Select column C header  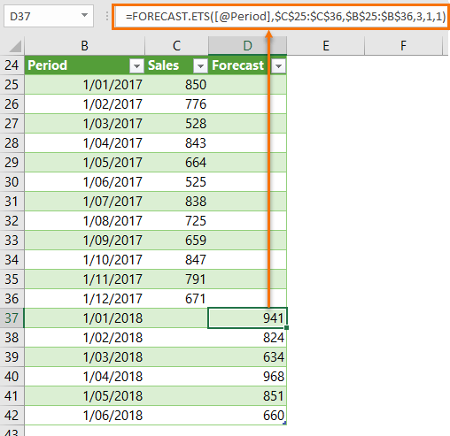pyautogui.click(x=176, y=46)
